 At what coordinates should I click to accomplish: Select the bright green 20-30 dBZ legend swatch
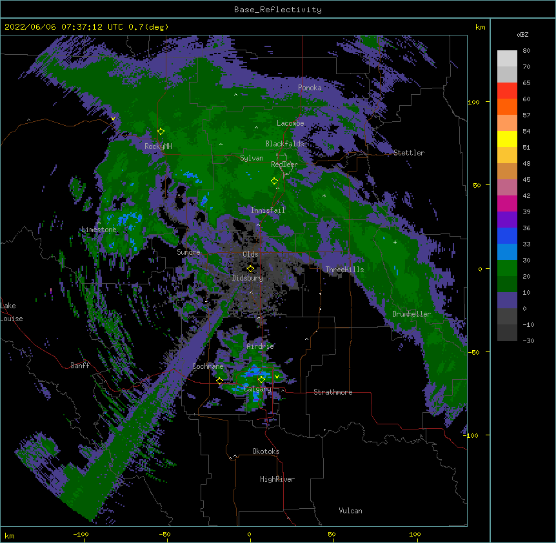(507, 268)
